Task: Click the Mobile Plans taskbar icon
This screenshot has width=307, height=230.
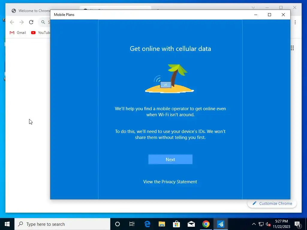Action: click(x=220, y=224)
